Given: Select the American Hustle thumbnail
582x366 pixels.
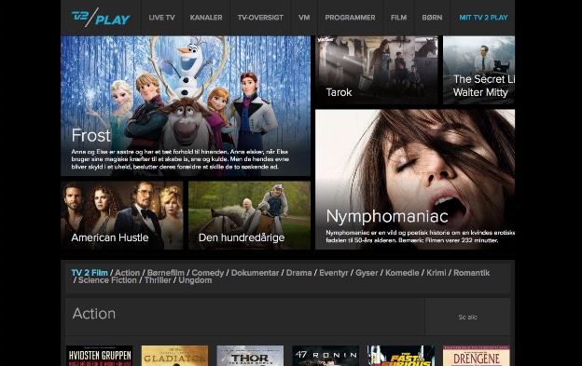Looking at the screenshot, I should pyautogui.click(x=122, y=215).
